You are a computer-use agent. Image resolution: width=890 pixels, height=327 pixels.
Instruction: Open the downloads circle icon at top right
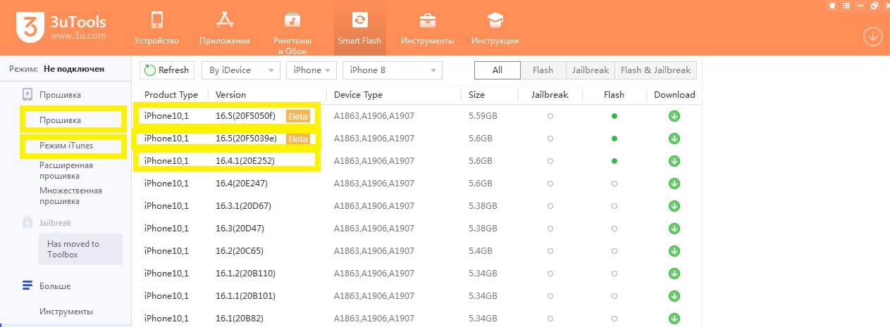point(872,37)
